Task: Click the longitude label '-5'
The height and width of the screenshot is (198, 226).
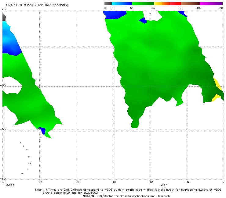Action: (x=187, y=182)
